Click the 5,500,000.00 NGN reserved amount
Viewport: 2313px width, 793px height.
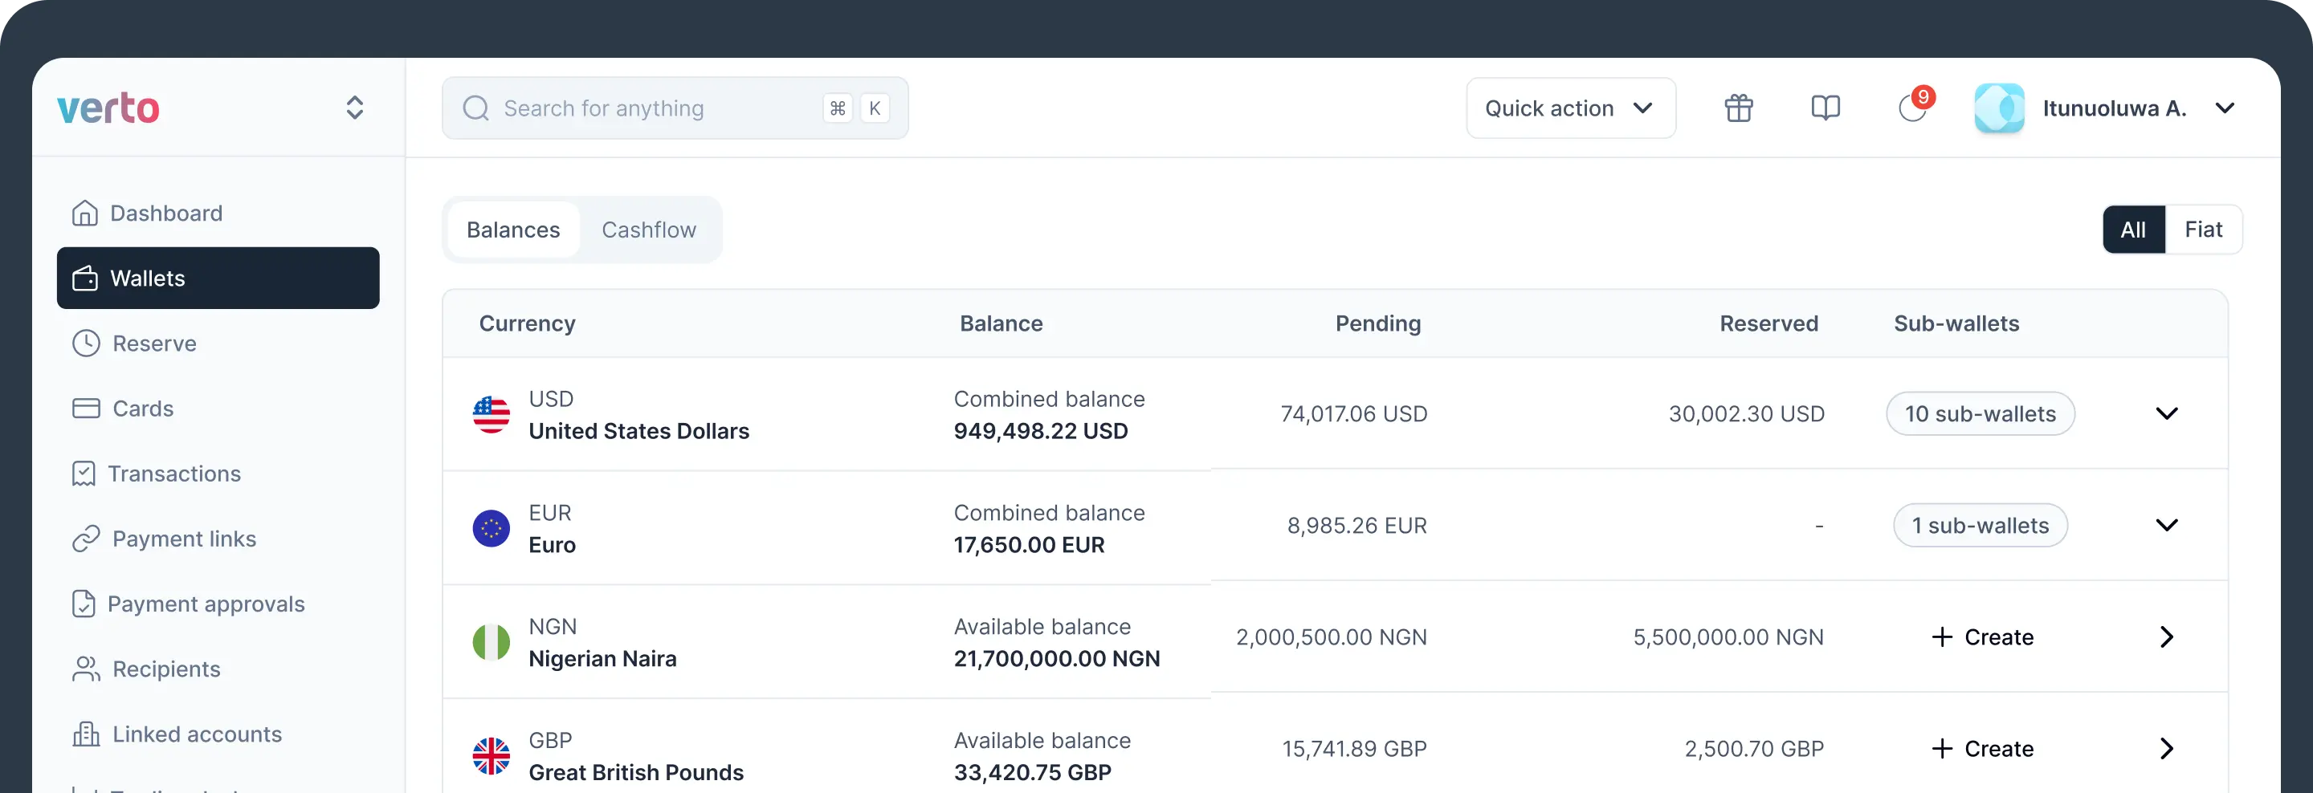(1728, 638)
